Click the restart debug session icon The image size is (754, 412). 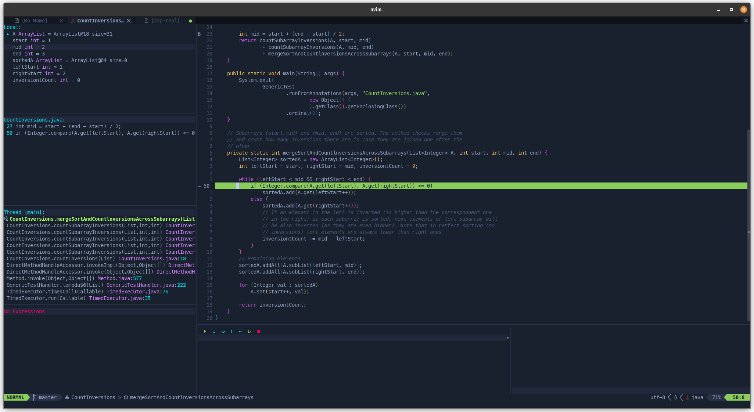point(249,331)
